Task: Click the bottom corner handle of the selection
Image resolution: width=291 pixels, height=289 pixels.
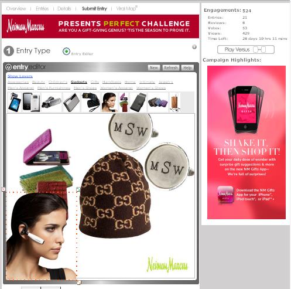Action: pyautogui.click(x=79, y=282)
